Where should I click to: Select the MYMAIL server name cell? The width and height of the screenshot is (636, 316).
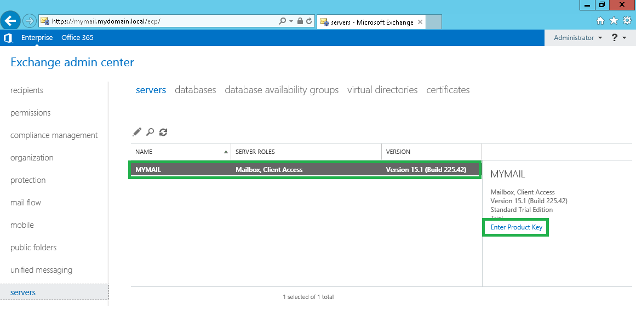click(148, 170)
